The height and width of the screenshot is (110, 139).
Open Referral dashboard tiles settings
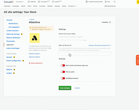[x=9, y=70]
